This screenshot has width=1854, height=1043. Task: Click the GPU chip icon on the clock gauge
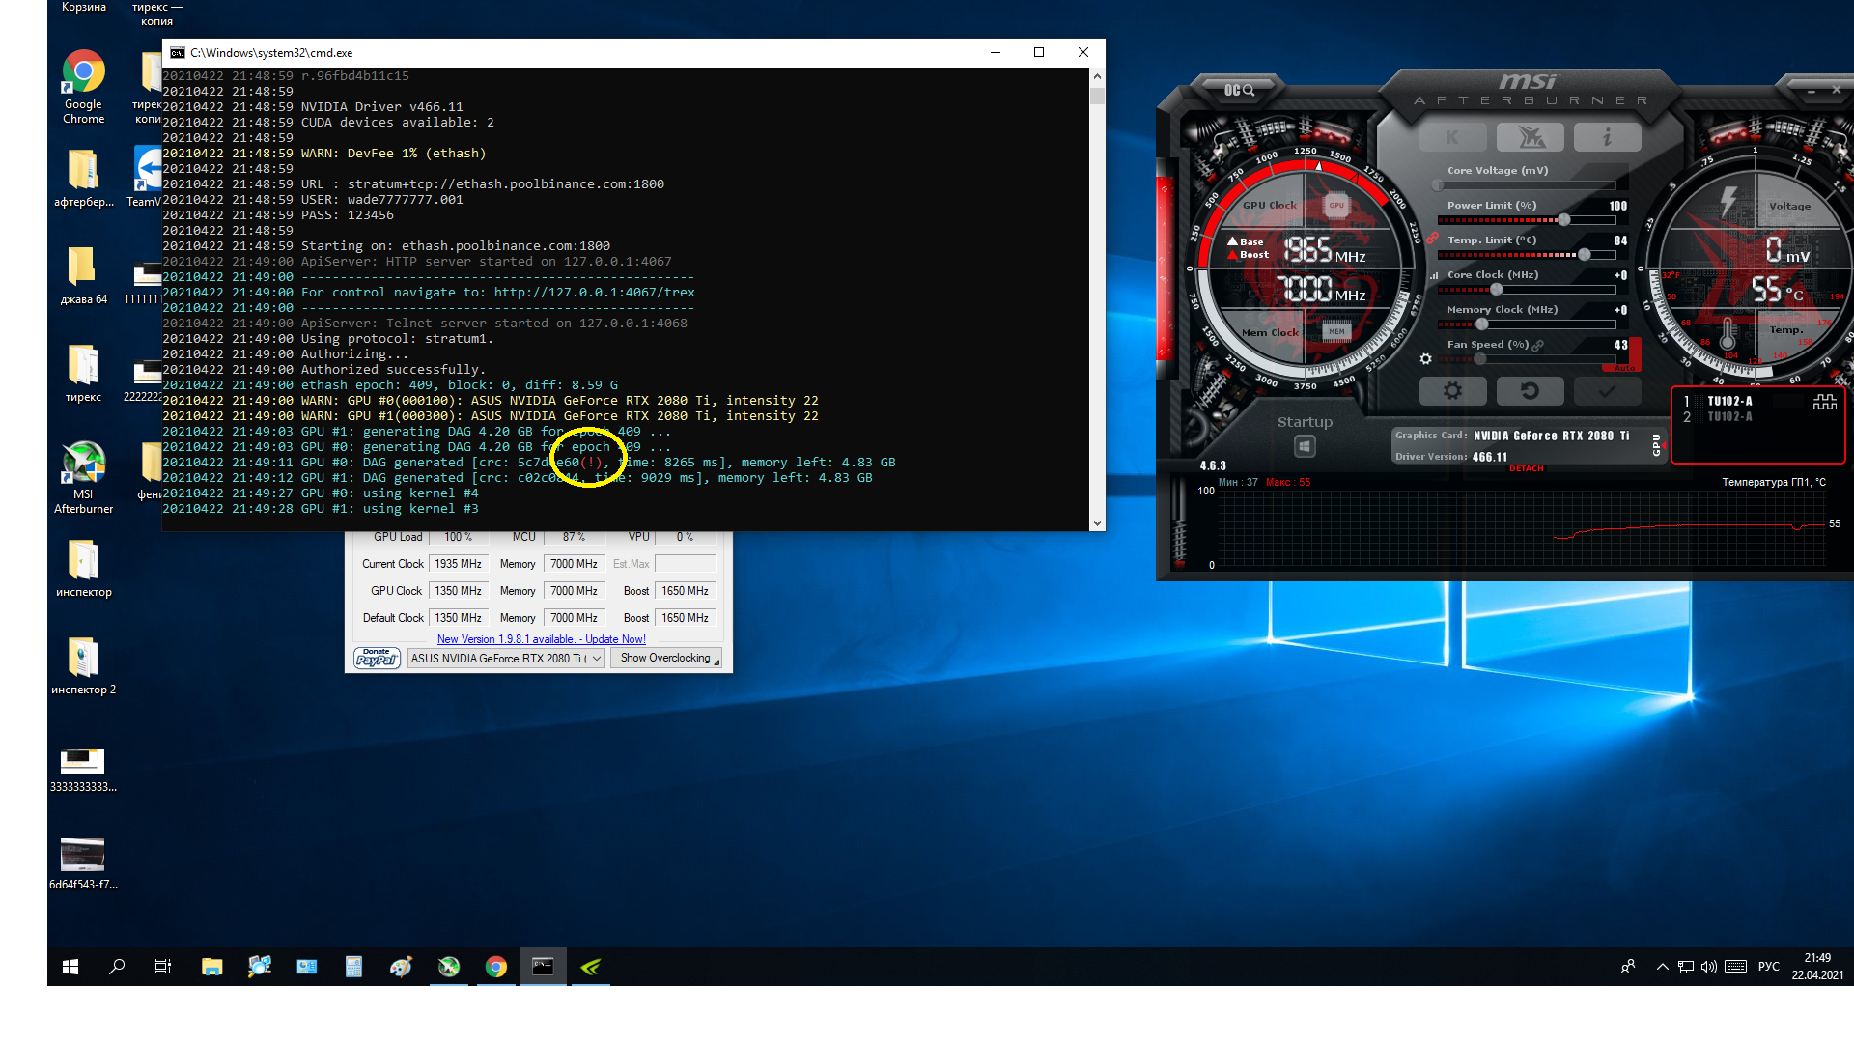[1336, 205]
